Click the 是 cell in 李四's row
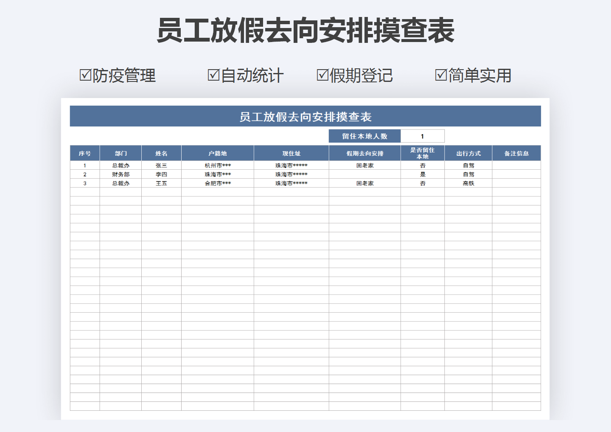Viewport: 611px width, 432px height. click(423, 174)
